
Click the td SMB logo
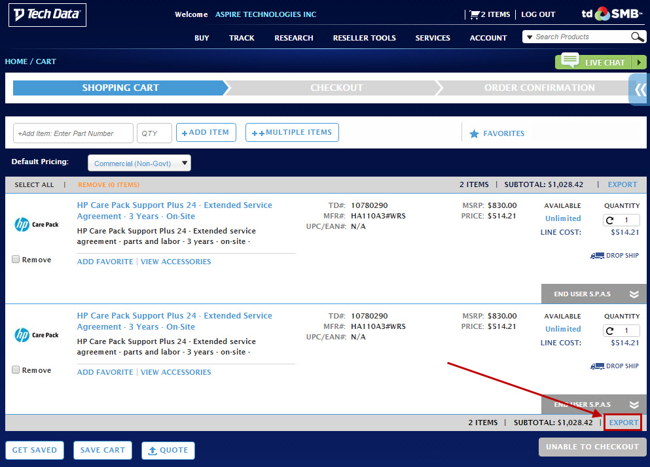coord(612,14)
